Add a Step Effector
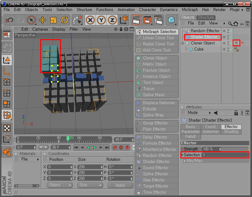 [157, 180]
